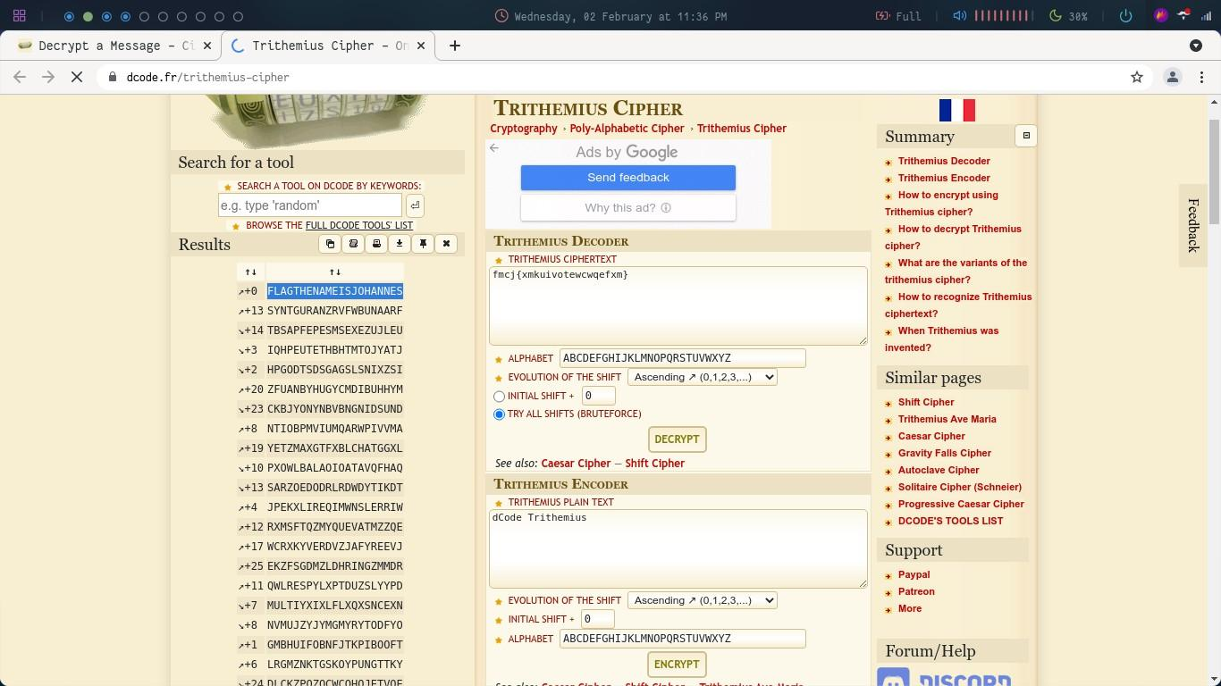This screenshot has height=686, width=1221.
Task: Click the Shift Cipher see-also link in decoder
Action: coord(654,464)
